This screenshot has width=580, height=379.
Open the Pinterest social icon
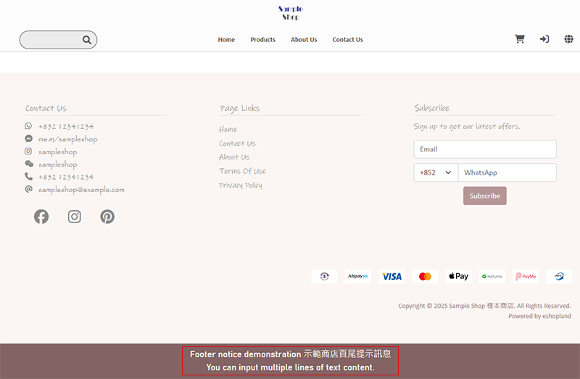(x=107, y=217)
